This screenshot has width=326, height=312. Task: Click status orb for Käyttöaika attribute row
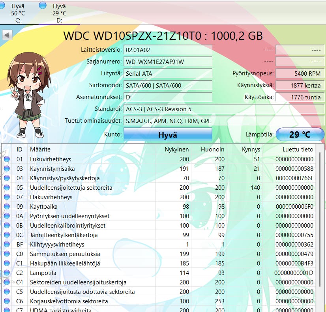[x=7, y=207]
